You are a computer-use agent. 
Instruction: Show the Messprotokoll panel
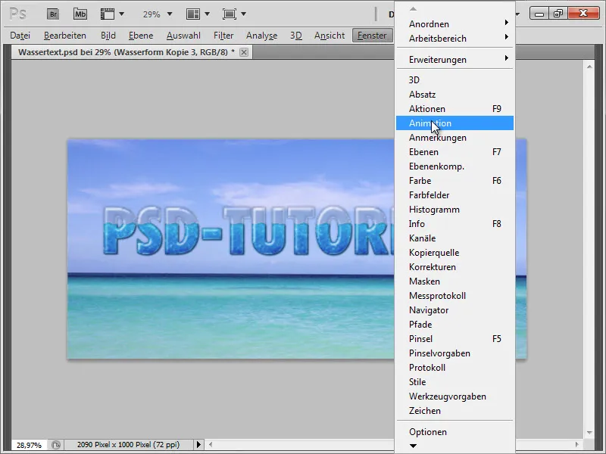(x=455, y=296)
